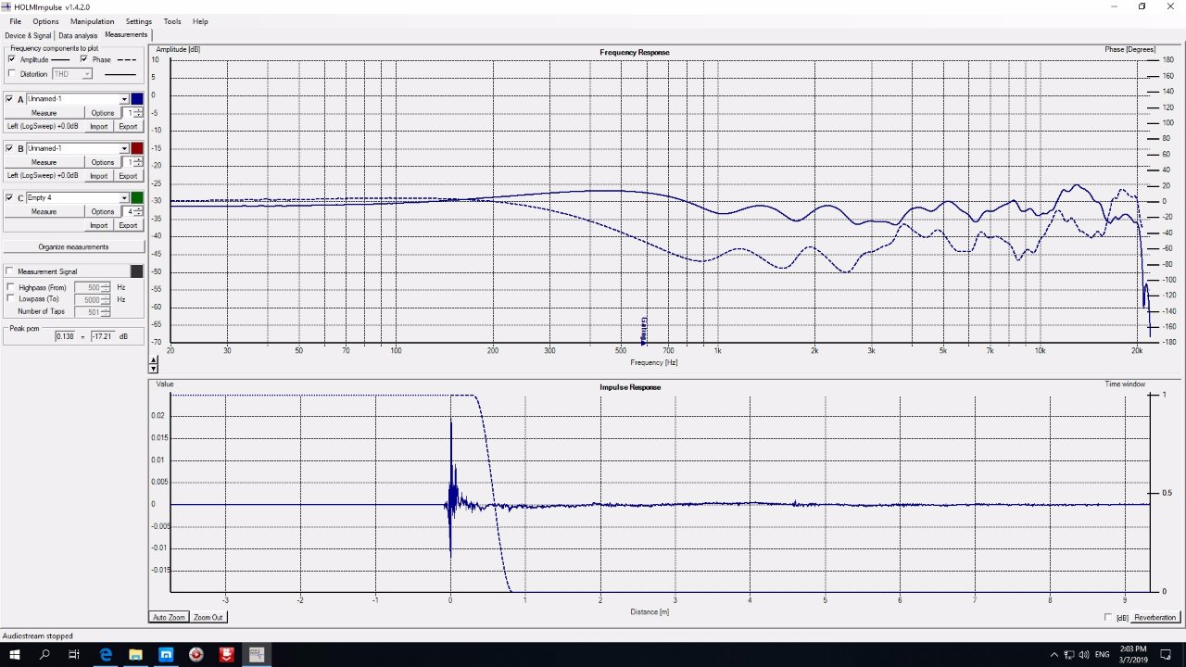The image size is (1186, 667).
Task: Open the THD distortion dropdown
Action: (x=87, y=73)
